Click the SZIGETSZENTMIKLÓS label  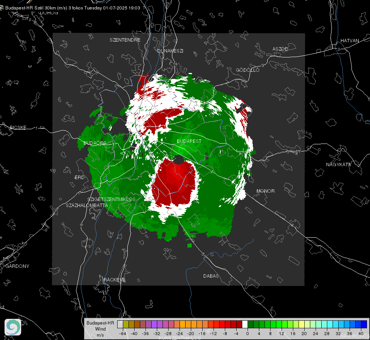pos(111,199)
